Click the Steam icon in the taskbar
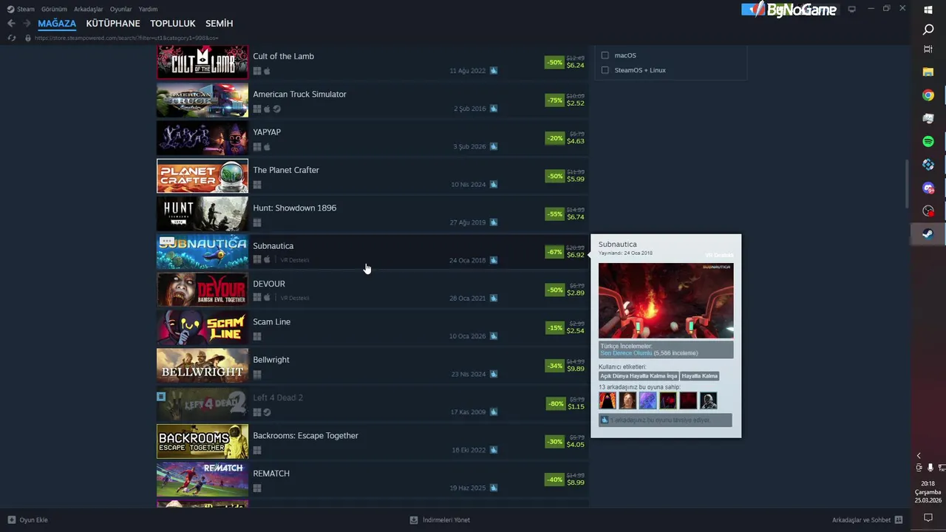 (x=928, y=233)
